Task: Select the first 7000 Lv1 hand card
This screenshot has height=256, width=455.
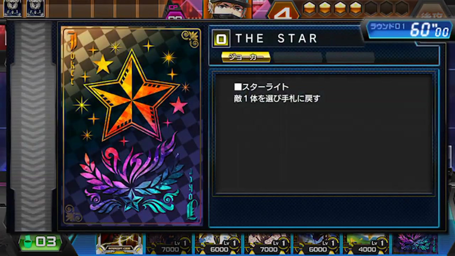Action: coord(169,244)
